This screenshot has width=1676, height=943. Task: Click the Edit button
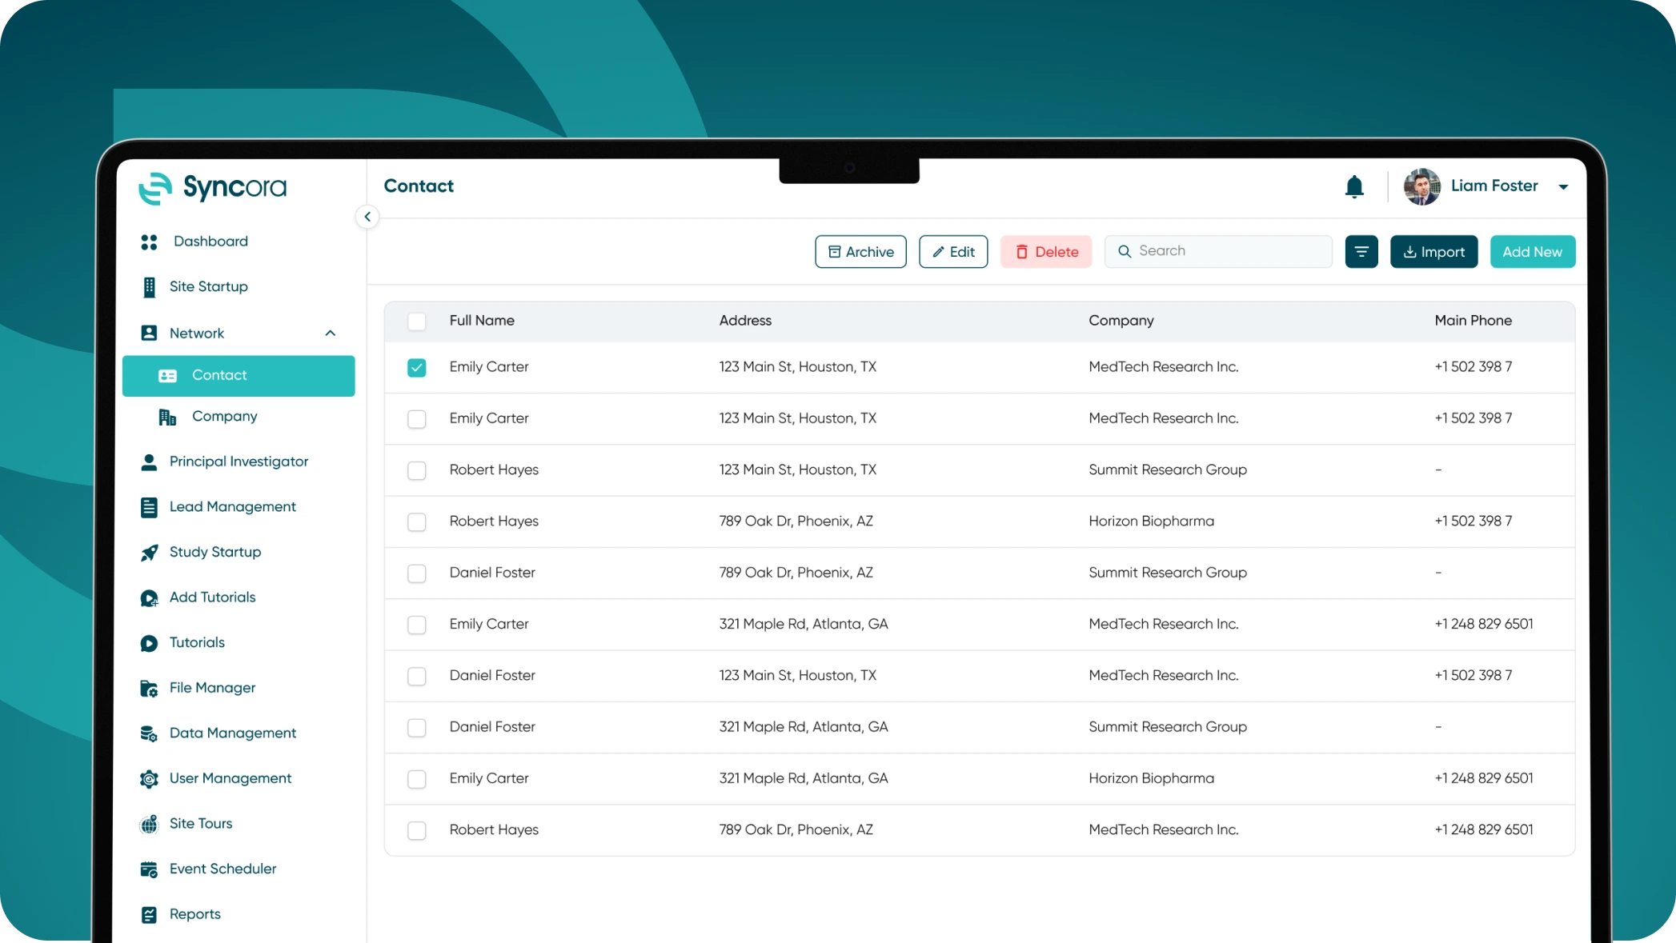(953, 252)
